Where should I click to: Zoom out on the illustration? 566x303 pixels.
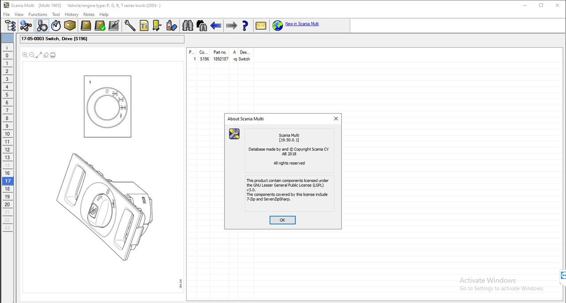tap(32, 55)
